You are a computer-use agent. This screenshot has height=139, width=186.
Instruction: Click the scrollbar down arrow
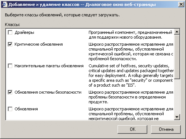(177, 117)
